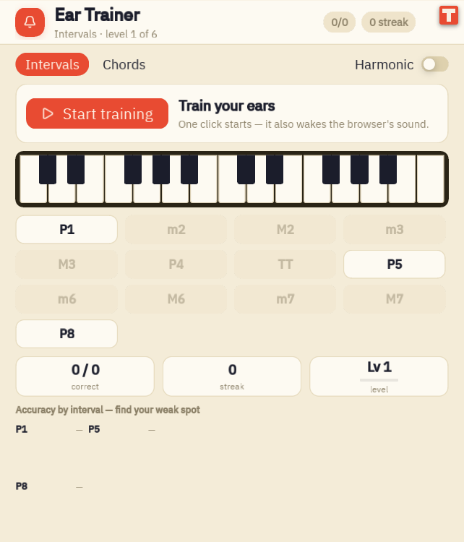Click the red T icon in corner
The image size is (464, 542).
[448, 15]
